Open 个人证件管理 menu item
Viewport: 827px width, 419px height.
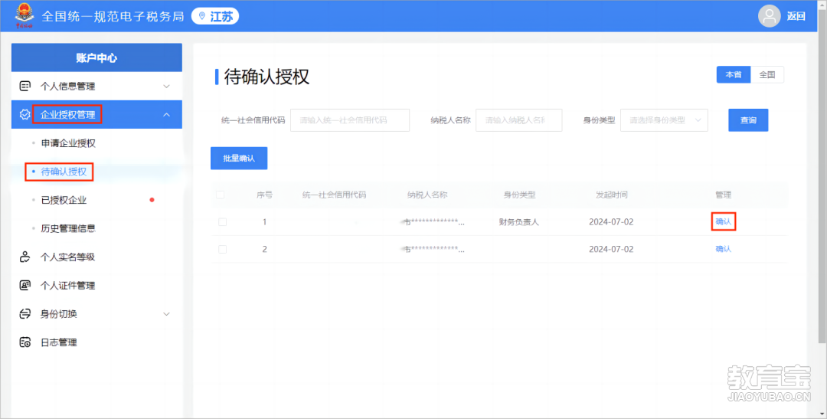pos(67,286)
